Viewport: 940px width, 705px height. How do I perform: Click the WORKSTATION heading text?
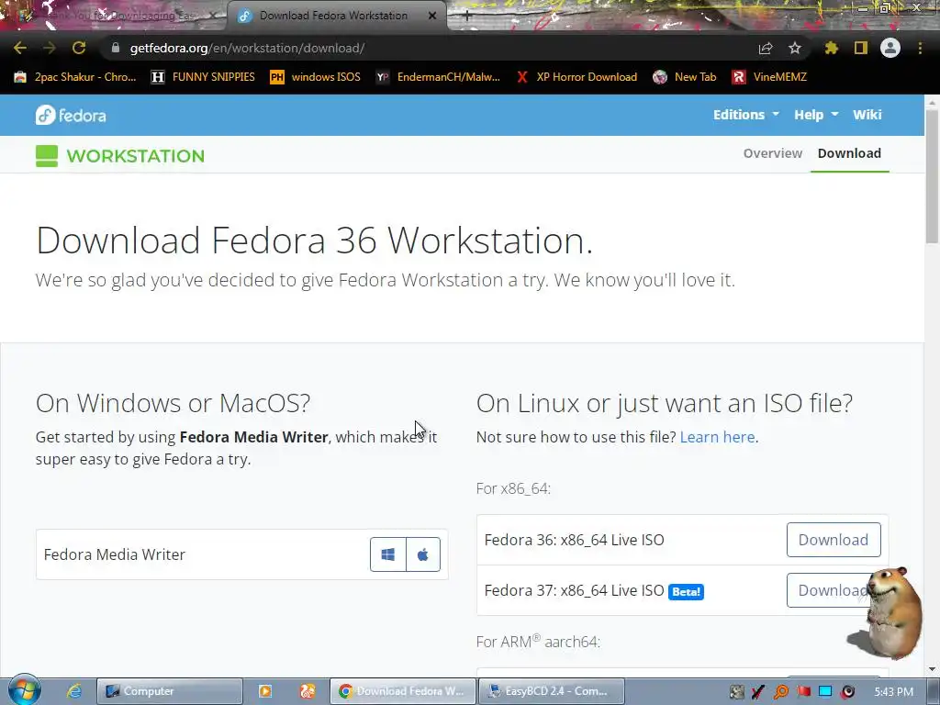135,156
